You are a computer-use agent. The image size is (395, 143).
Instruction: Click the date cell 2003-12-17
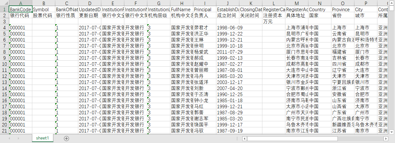tap(228, 82)
